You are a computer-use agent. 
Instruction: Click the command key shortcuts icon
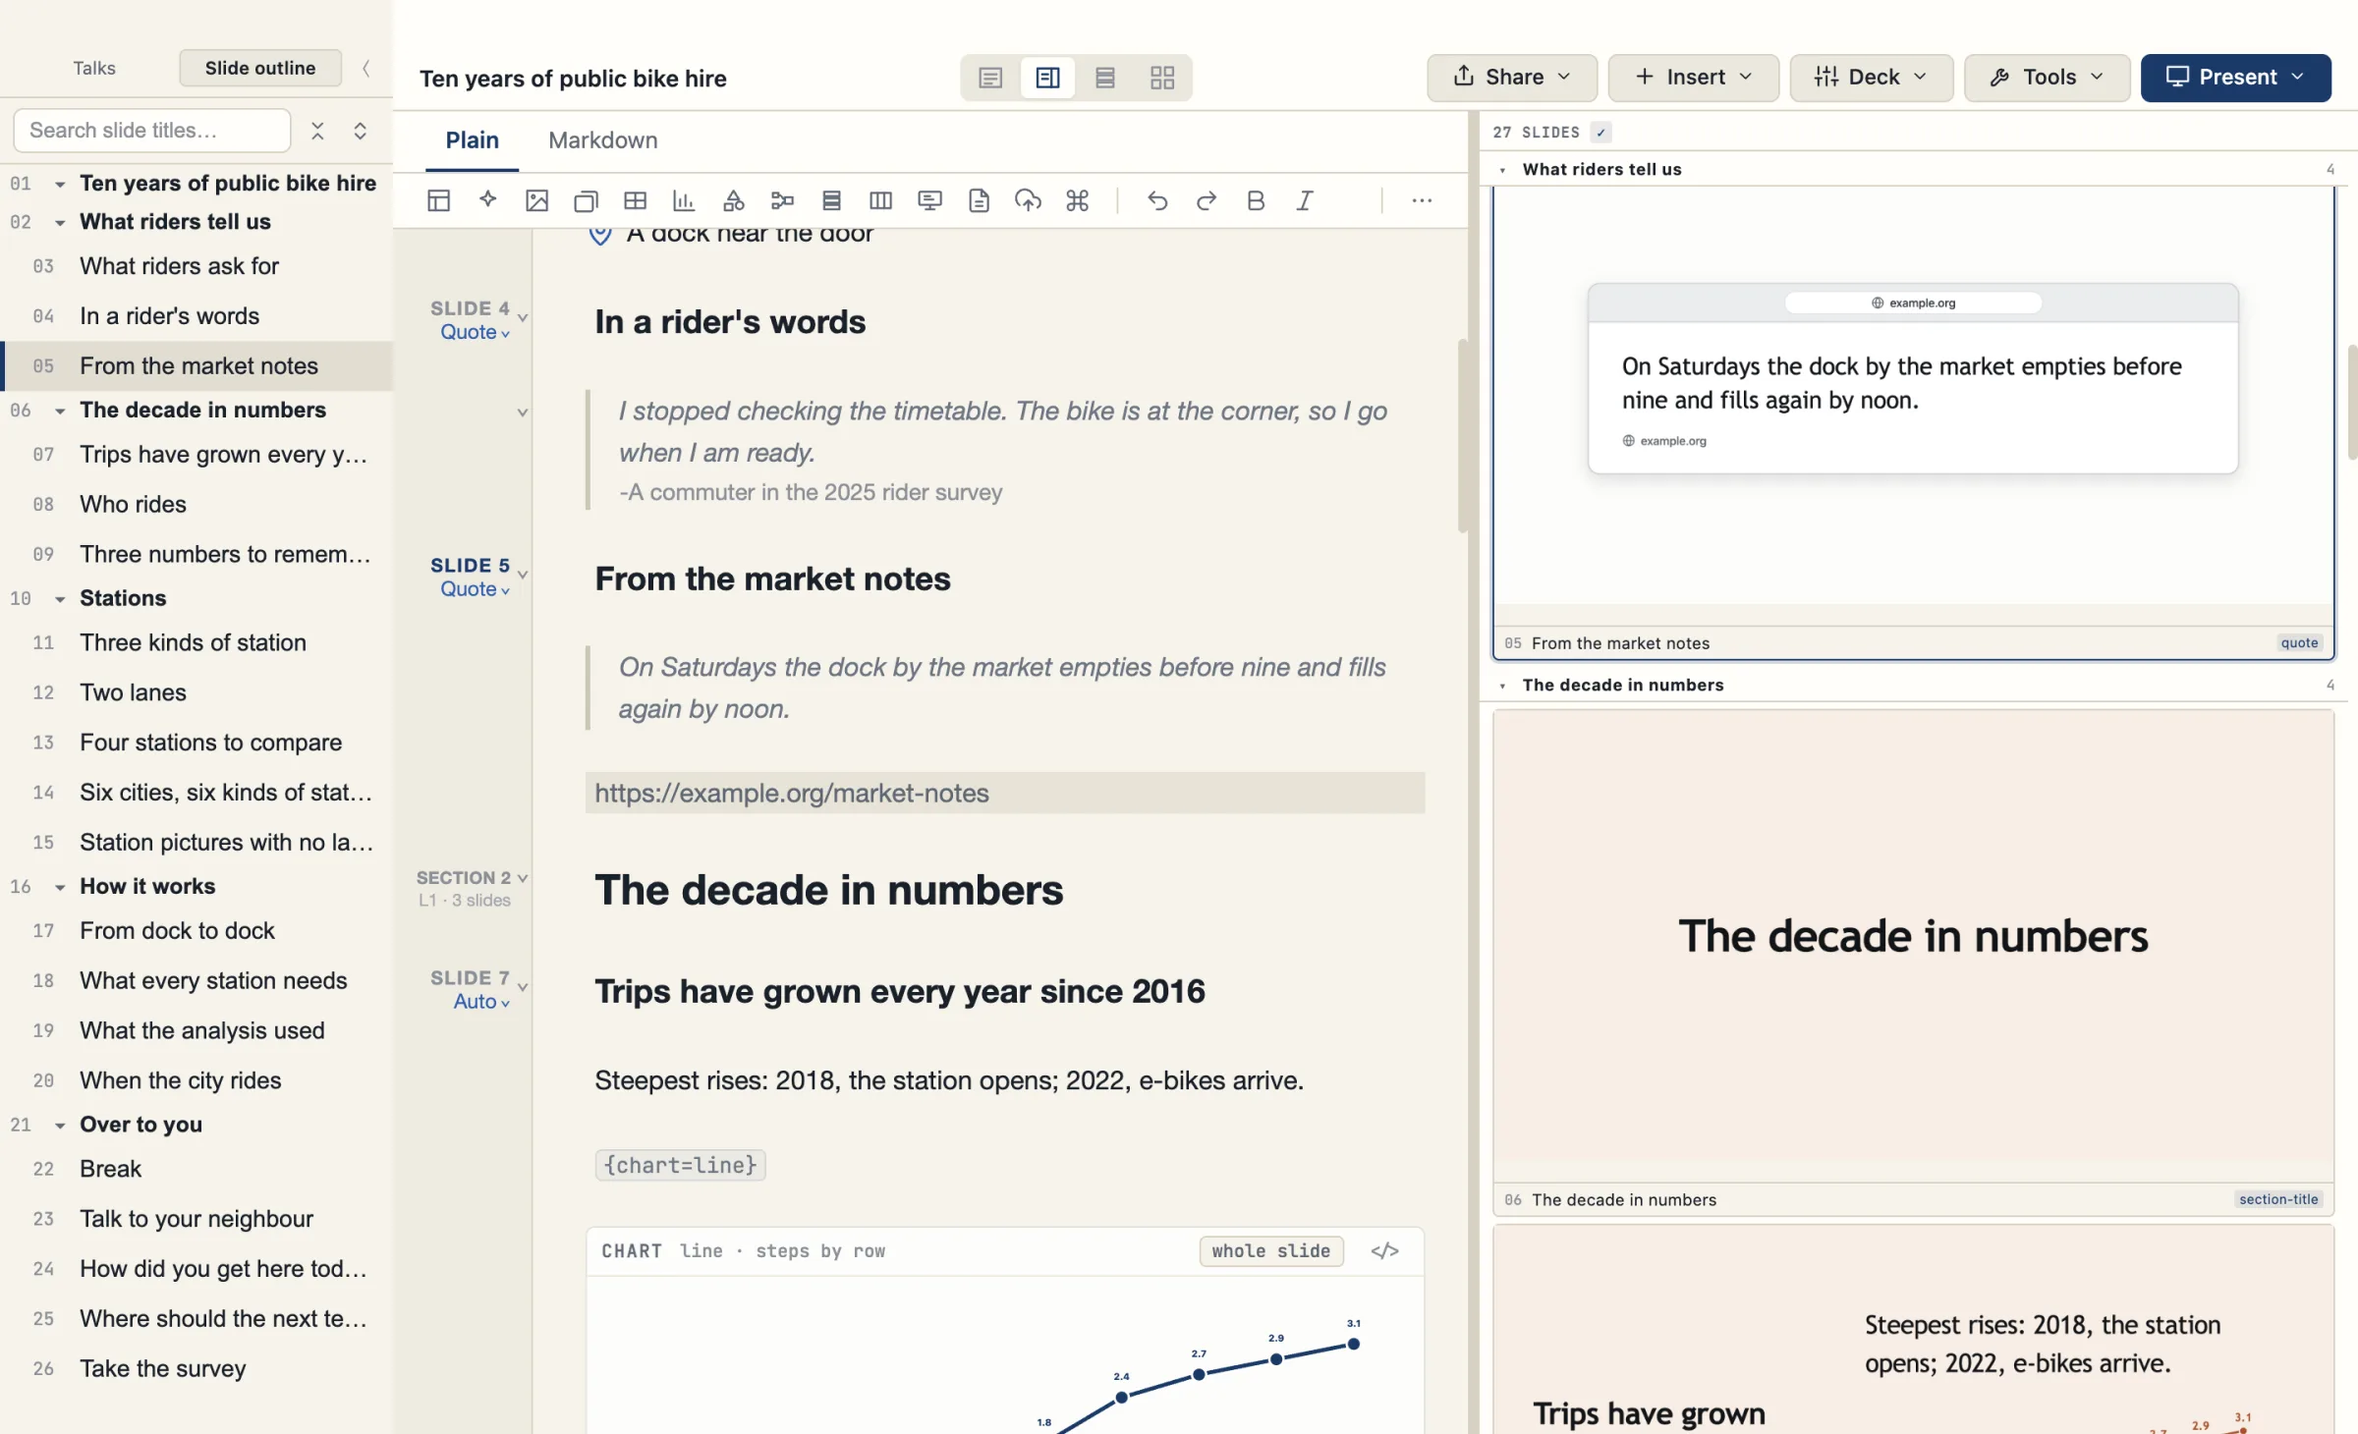pyautogui.click(x=1077, y=200)
